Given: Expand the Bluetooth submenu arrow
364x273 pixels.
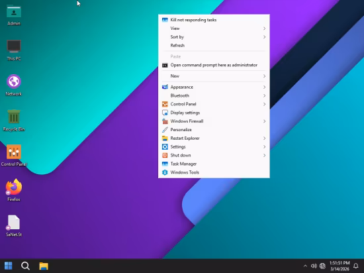Looking at the screenshot, I should click(265, 95).
